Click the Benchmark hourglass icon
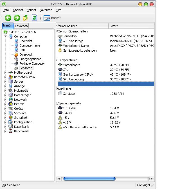 point(11,131)
